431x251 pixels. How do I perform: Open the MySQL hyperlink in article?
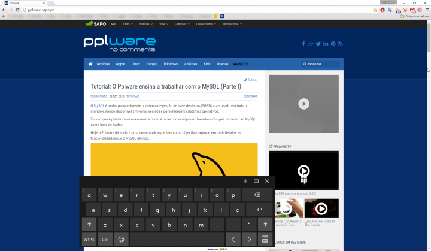pos(99,105)
